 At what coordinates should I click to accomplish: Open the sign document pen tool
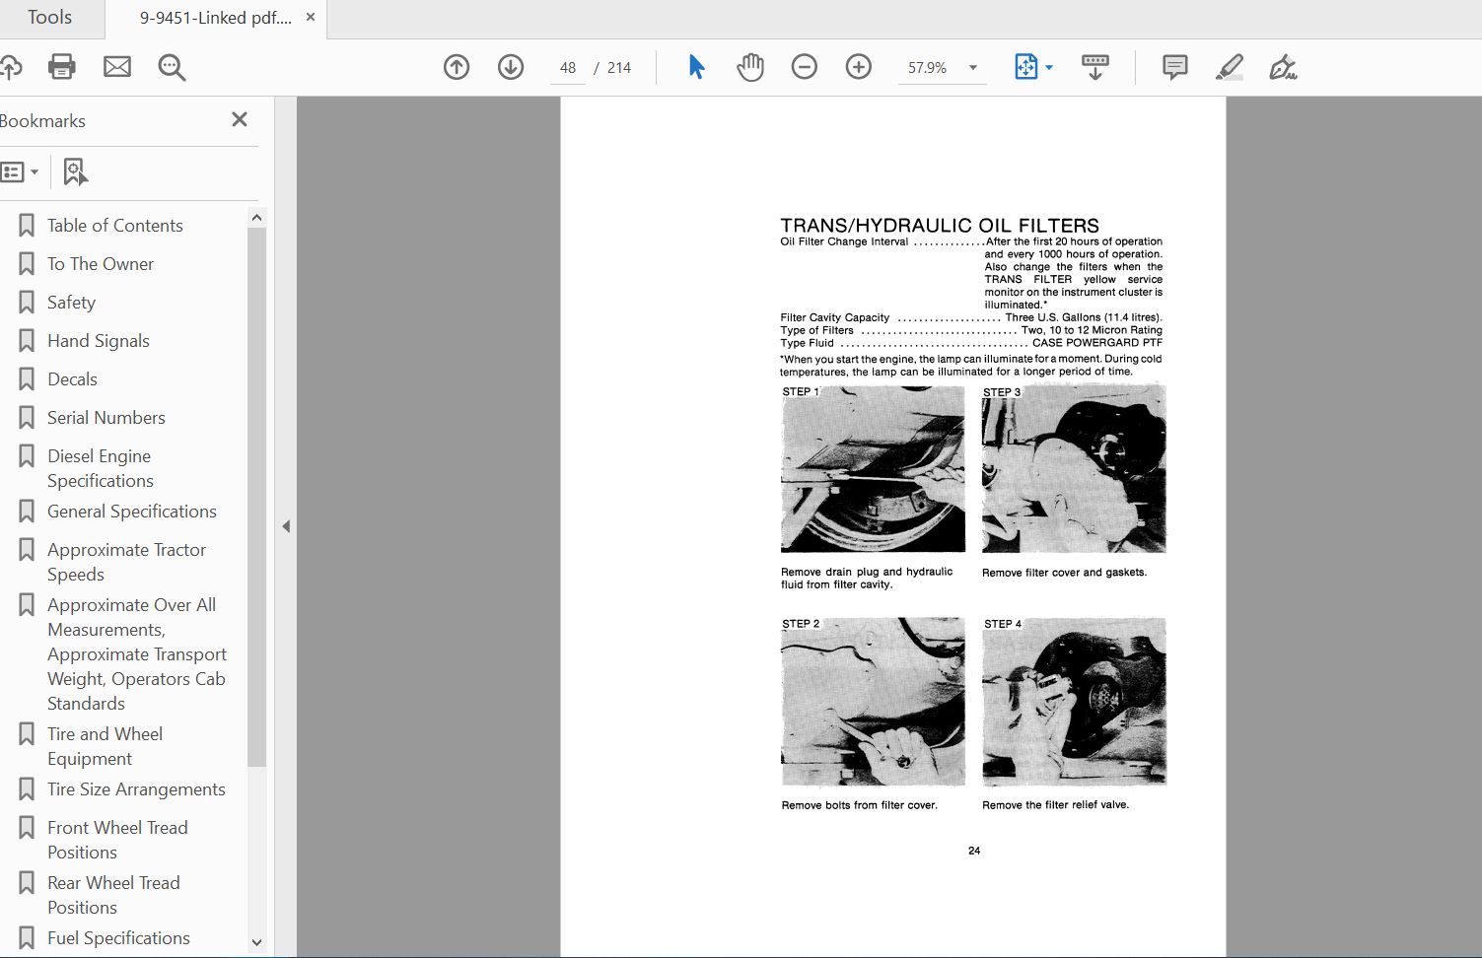pyautogui.click(x=1283, y=67)
